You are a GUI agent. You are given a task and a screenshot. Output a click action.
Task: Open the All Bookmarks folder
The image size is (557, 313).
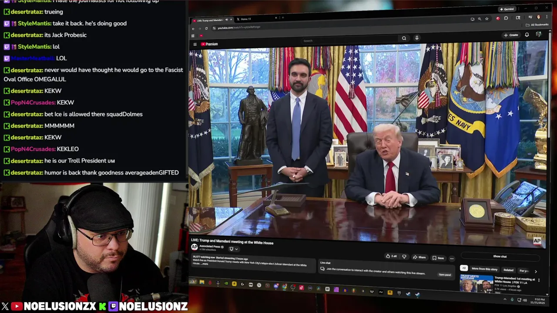point(537,25)
